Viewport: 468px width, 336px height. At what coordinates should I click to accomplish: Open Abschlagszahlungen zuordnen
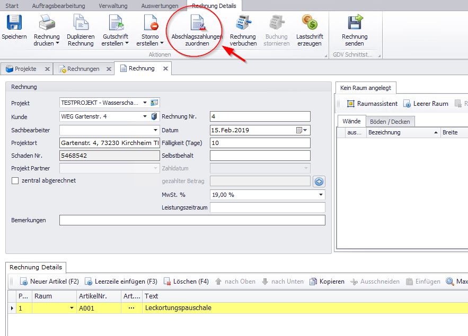[197, 24]
